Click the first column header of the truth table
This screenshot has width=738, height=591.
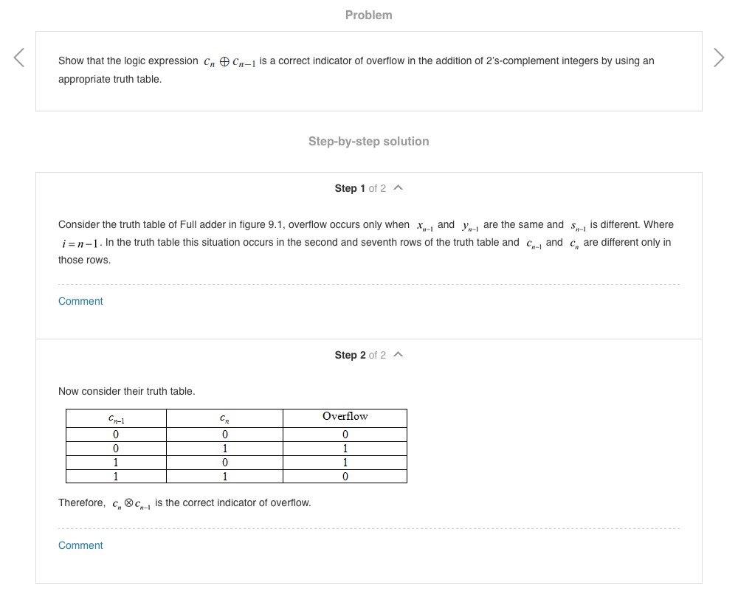[x=116, y=418]
